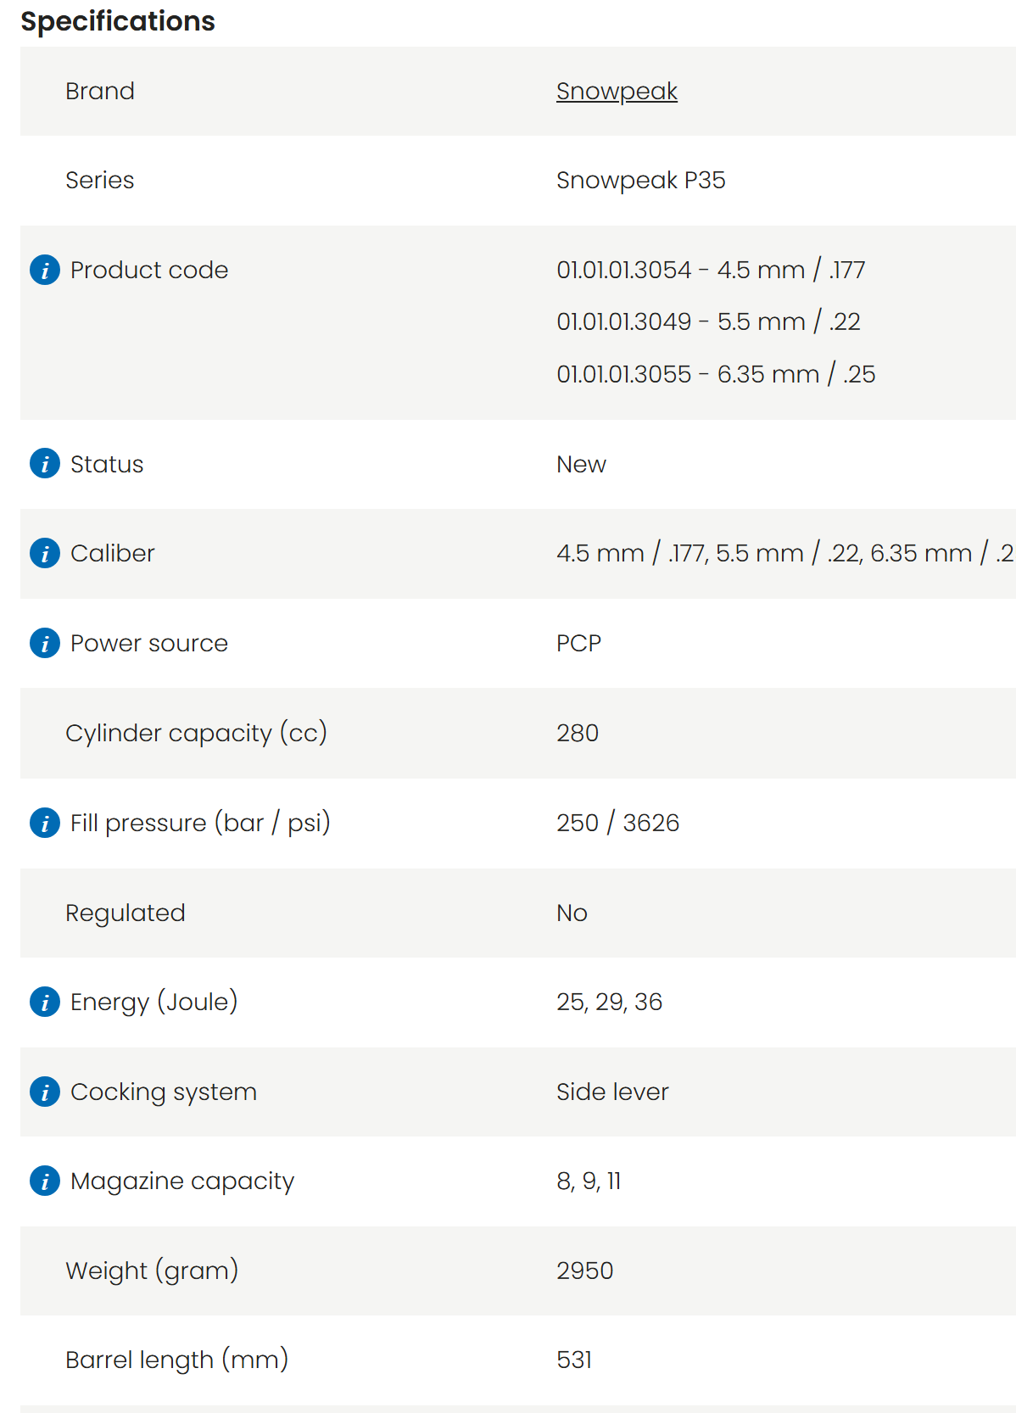This screenshot has height=1413, width=1016.
Task: Click the Side lever cocking system value
Action: [x=612, y=1092]
